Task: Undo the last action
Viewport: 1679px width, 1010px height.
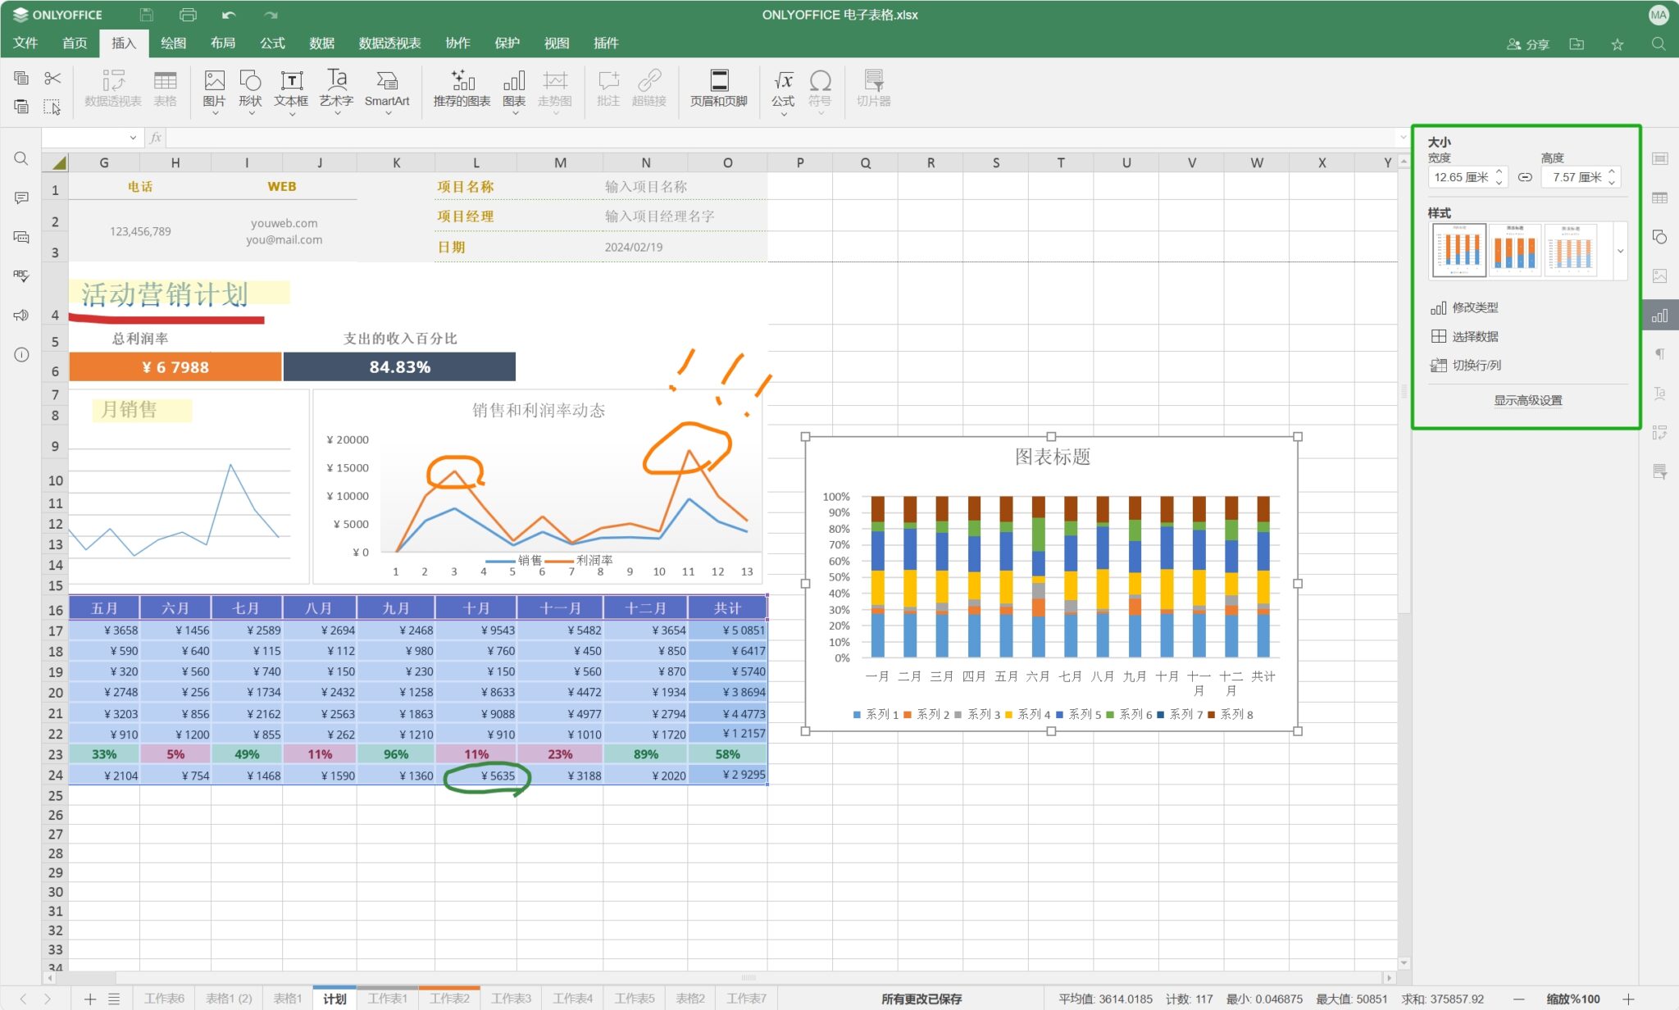Action: (x=229, y=15)
